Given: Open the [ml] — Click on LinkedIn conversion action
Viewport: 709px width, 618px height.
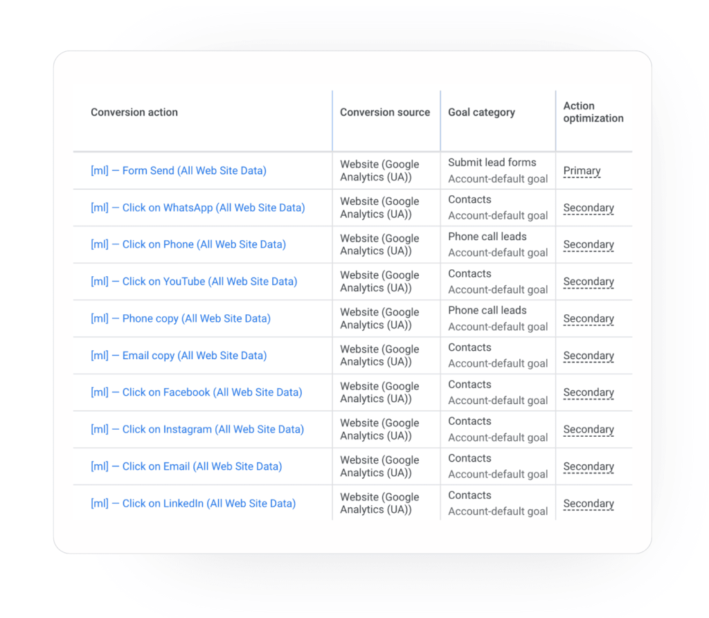Looking at the screenshot, I should click(191, 503).
